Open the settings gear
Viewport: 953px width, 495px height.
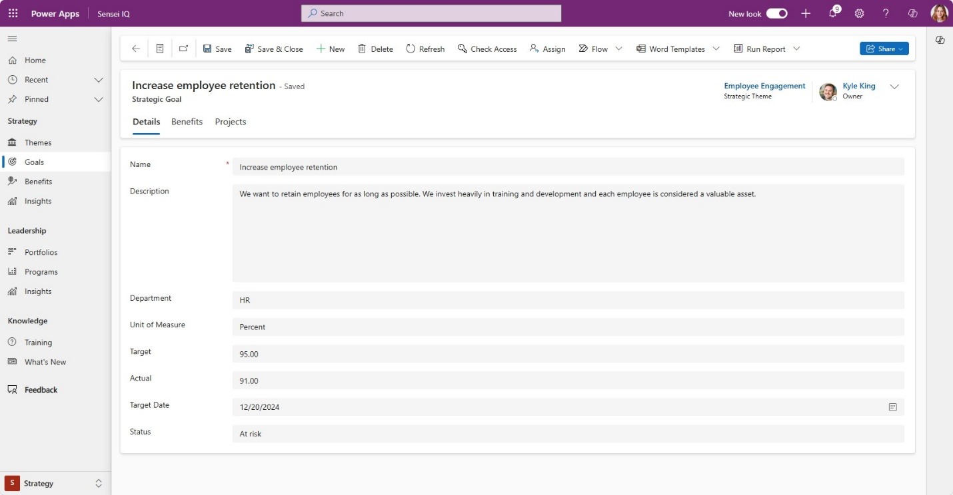[x=860, y=13]
